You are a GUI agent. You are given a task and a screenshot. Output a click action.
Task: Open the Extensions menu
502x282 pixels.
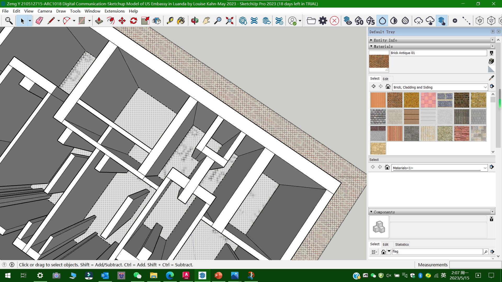click(114, 11)
